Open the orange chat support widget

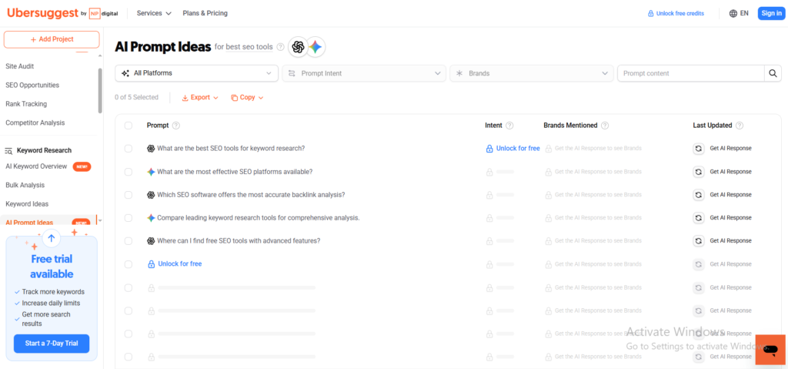(x=770, y=350)
